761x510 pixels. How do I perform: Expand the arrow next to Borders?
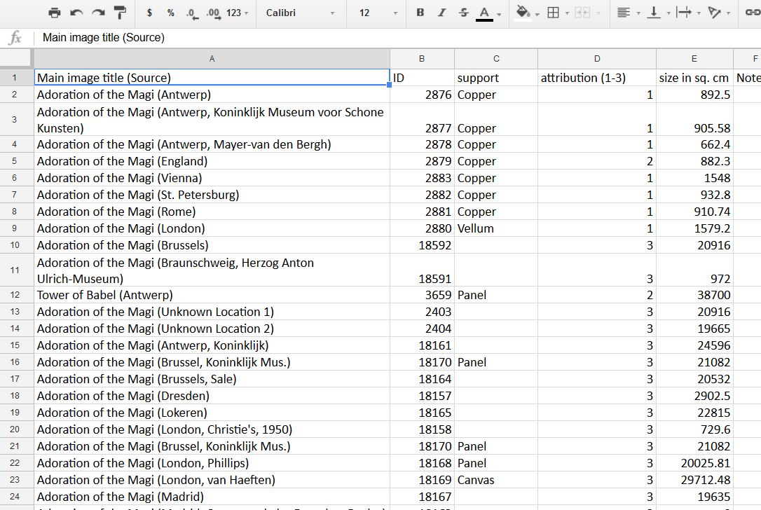567,13
